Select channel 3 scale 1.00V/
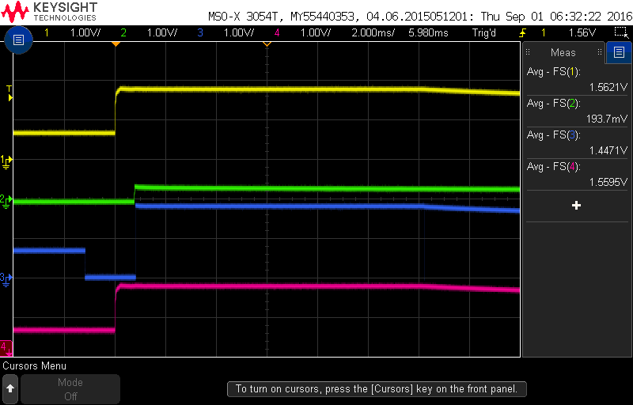Image resolution: width=633 pixels, height=405 pixels. (x=239, y=32)
